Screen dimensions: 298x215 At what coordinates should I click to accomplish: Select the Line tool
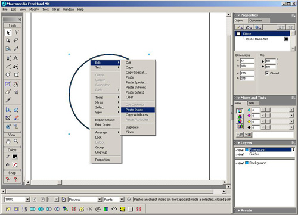tap(8, 66)
